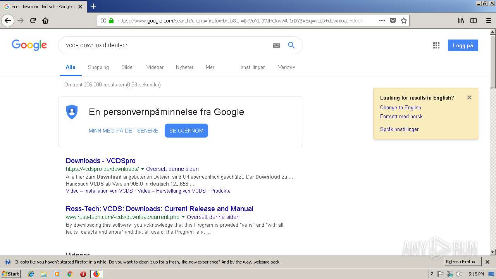Open the Downloads - VCDSpro result
Image resolution: width=496 pixels, height=279 pixels.
[101, 161]
